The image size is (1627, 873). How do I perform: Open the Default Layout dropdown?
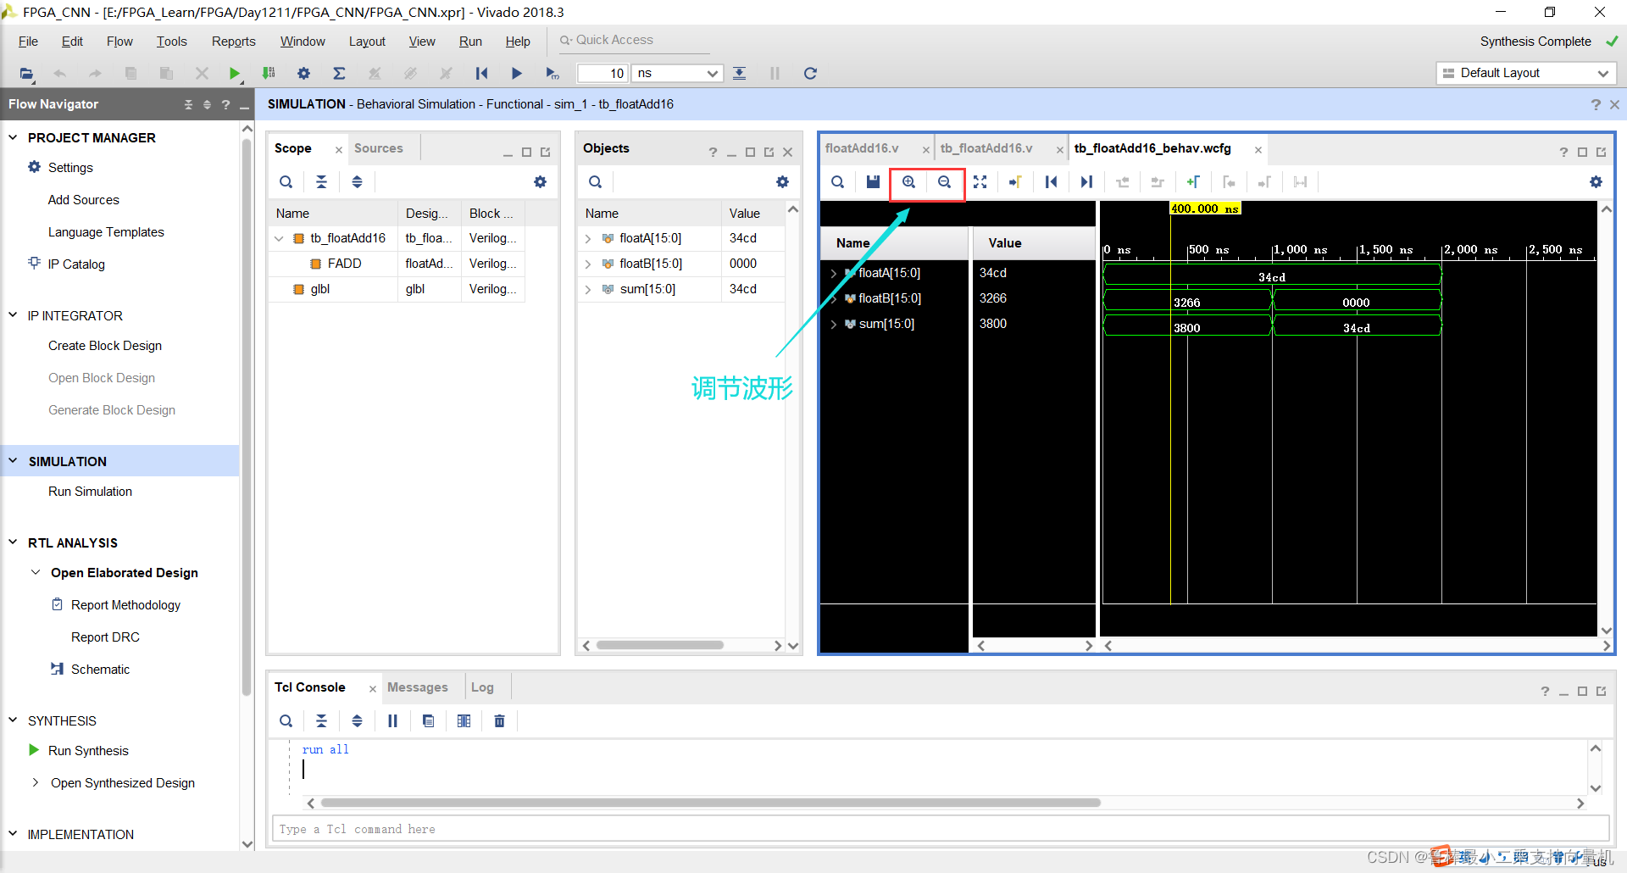coord(1526,74)
